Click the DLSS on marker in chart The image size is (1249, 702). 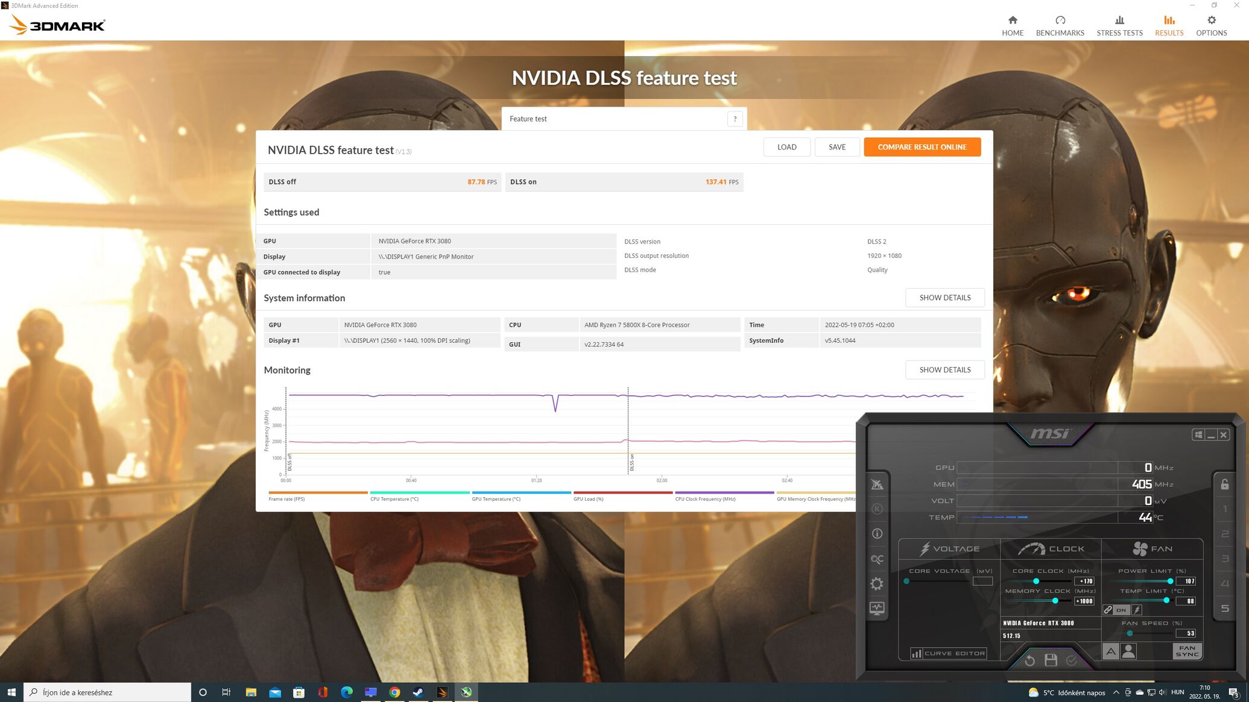click(x=631, y=462)
